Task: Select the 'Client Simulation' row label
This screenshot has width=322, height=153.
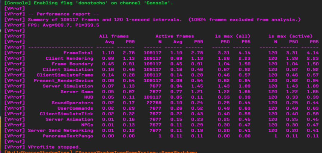Action: point(68,69)
